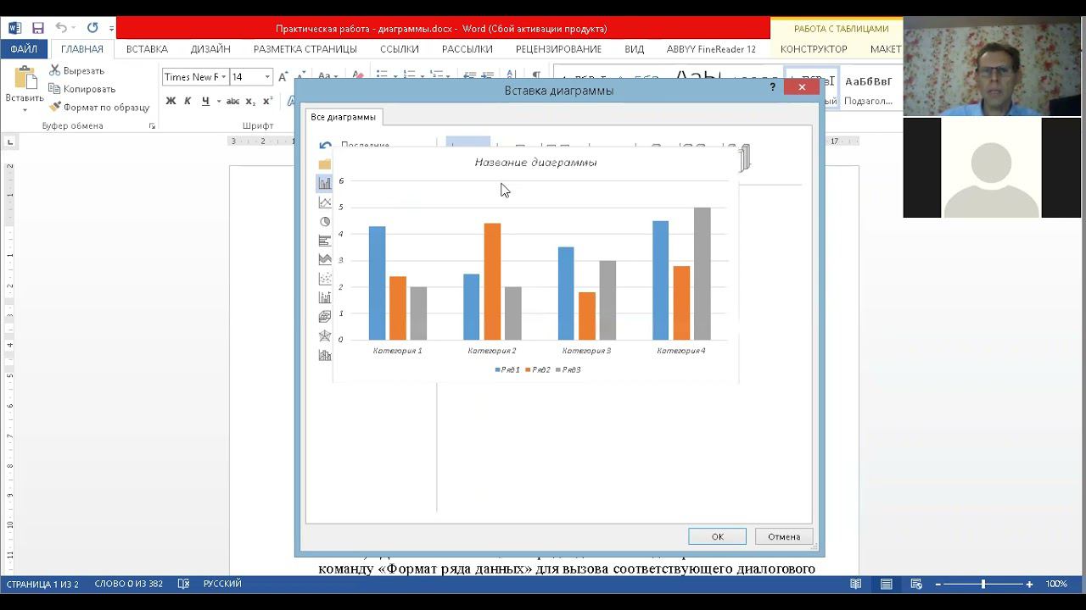This screenshot has width=1086, height=610.
Task: Copy selection with Копировать
Action: tap(81, 89)
